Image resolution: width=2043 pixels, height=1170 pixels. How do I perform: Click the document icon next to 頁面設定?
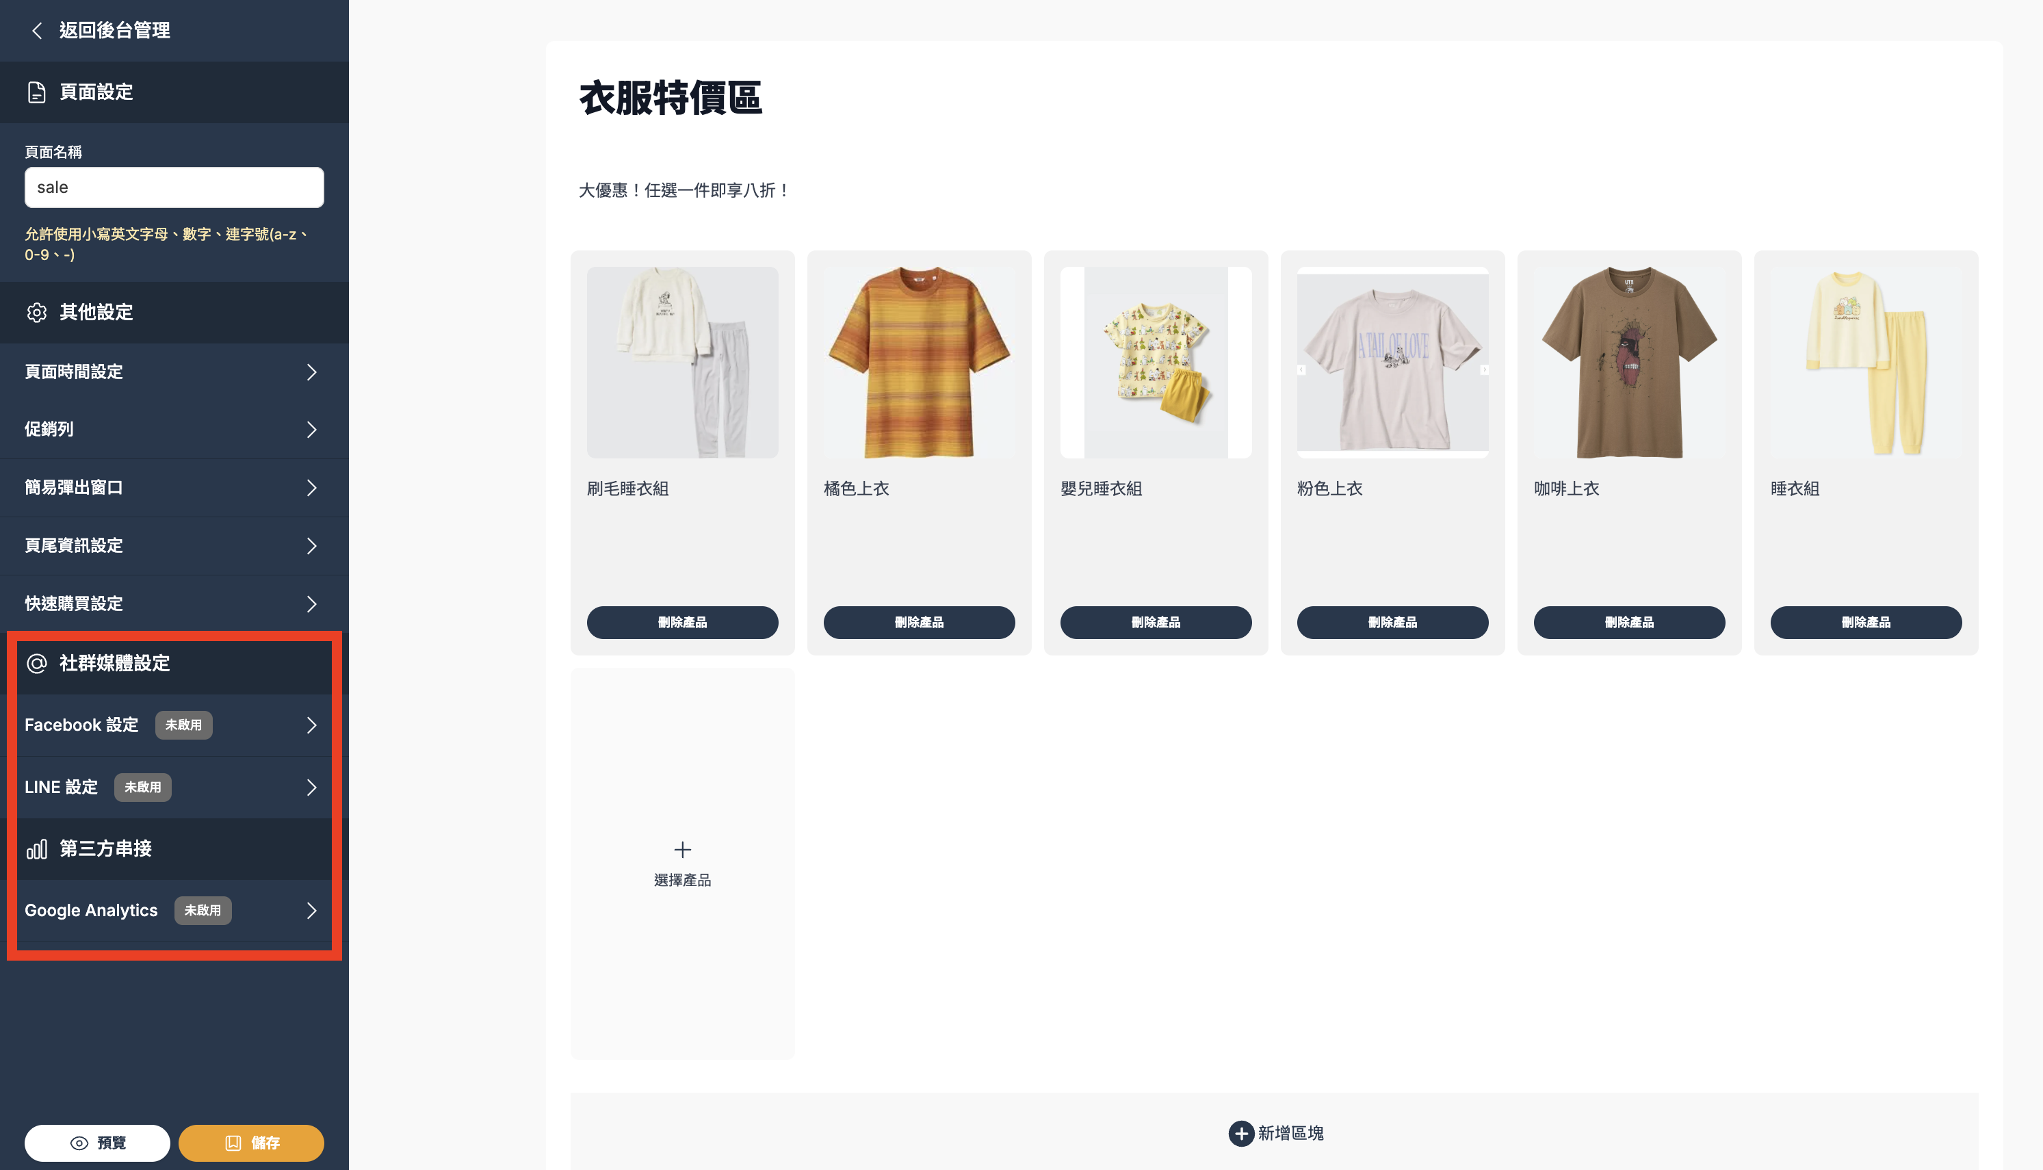36,92
